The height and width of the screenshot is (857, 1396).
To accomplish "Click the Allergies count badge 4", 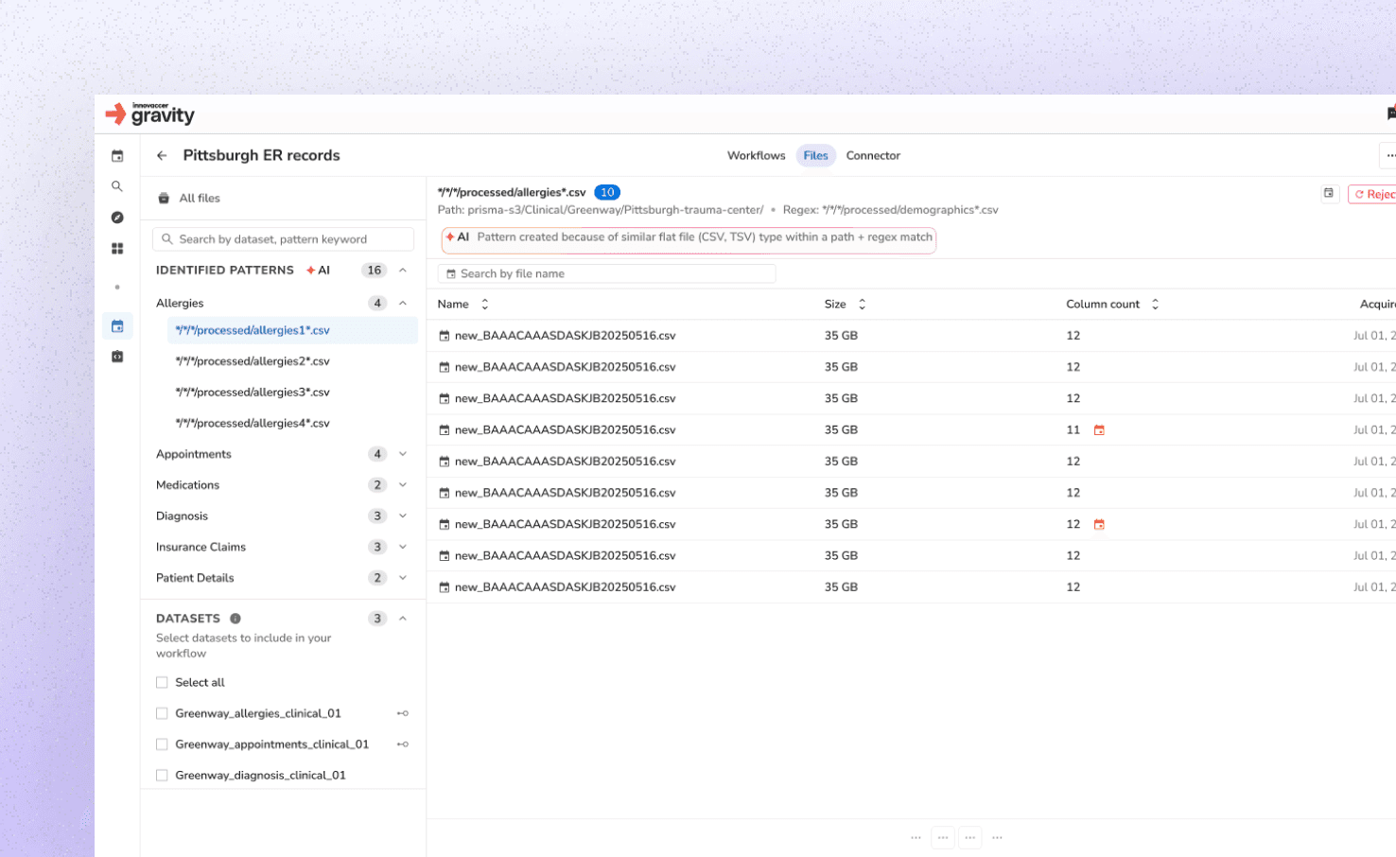I will click(377, 304).
